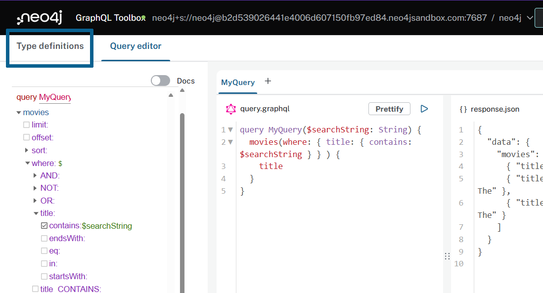Click the neo4j logo

click(x=40, y=18)
